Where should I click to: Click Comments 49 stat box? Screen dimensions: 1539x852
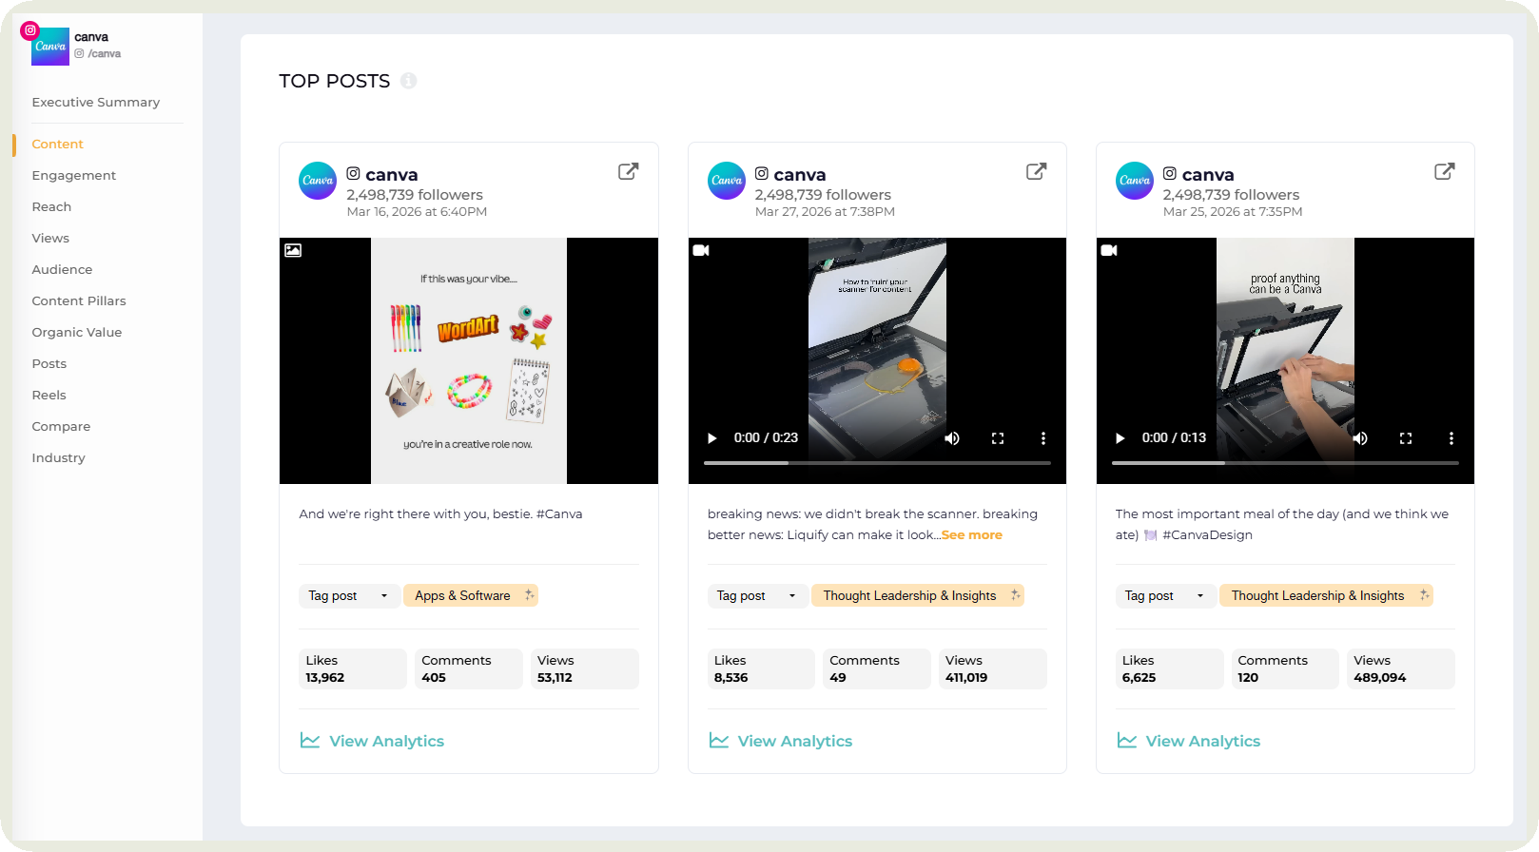(877, 668)
